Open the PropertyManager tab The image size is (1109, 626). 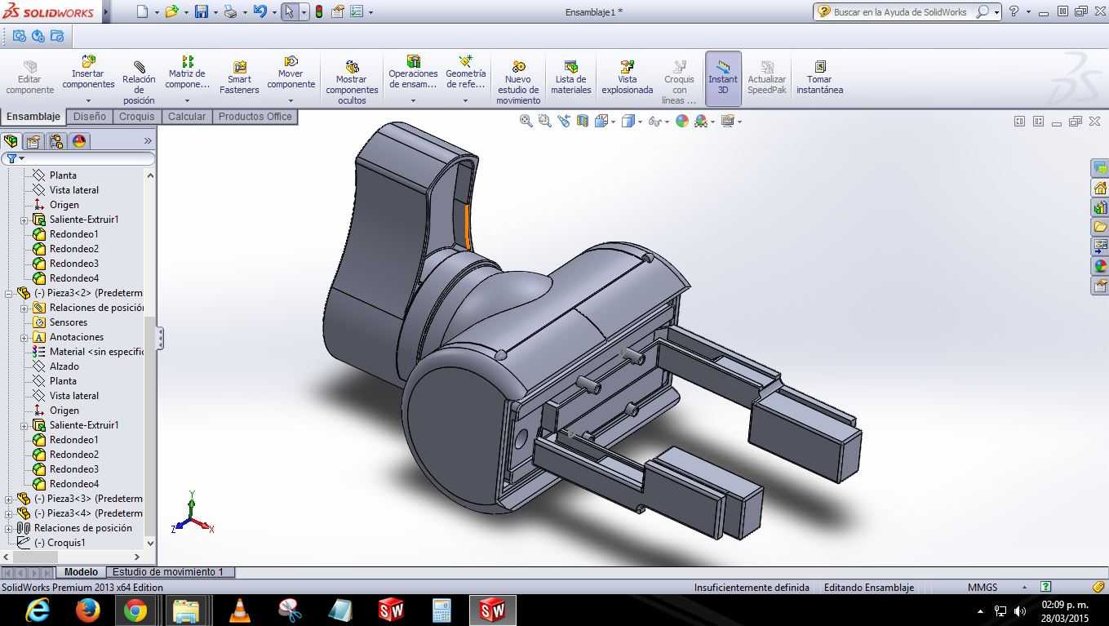[x=33, y=141]
